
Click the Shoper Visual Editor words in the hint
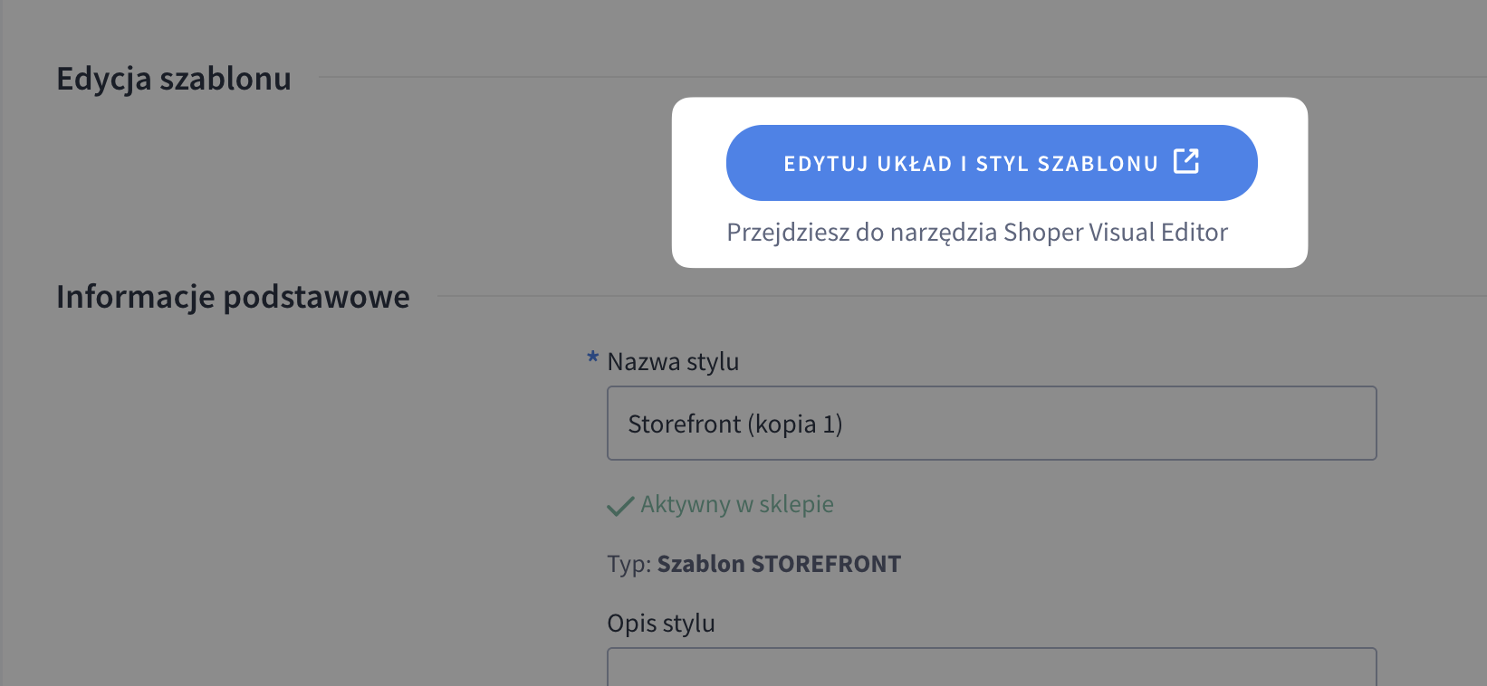click(1116, 233)
